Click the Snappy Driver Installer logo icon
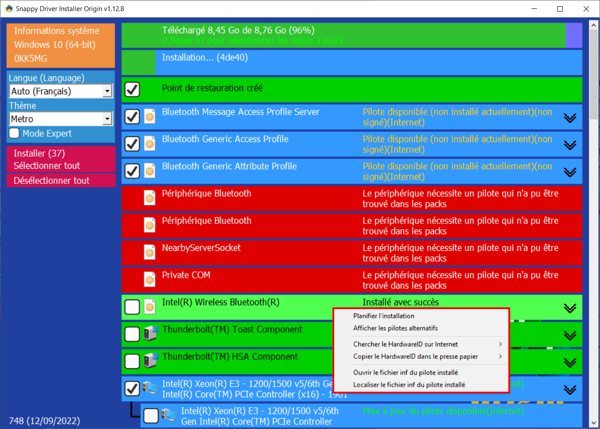 [8, 8]
